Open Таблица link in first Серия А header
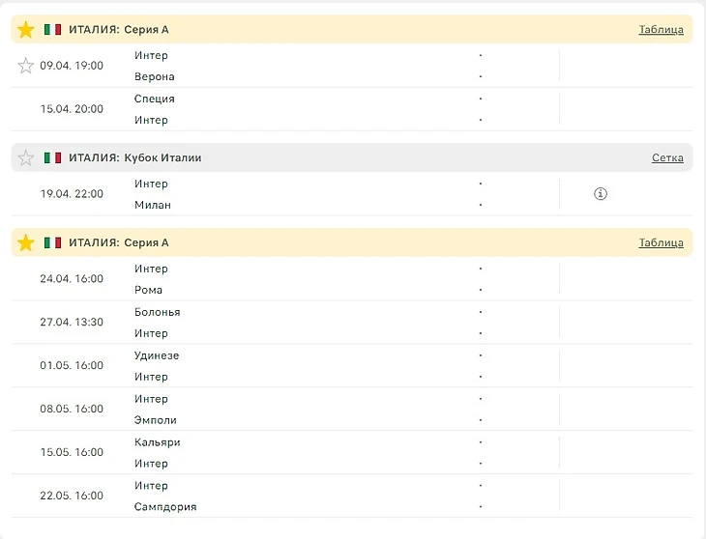 (661, 30)
